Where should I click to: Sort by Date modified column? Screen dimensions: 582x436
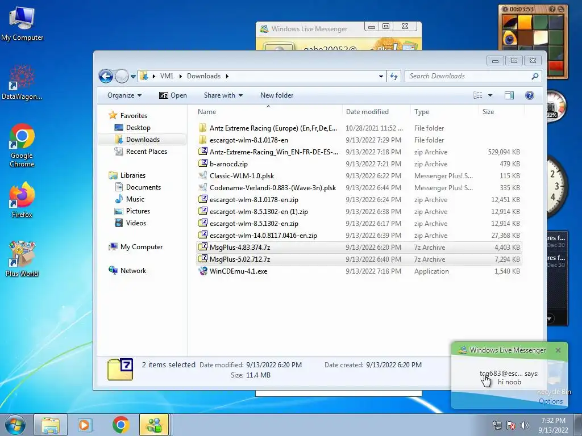(376, 112)
